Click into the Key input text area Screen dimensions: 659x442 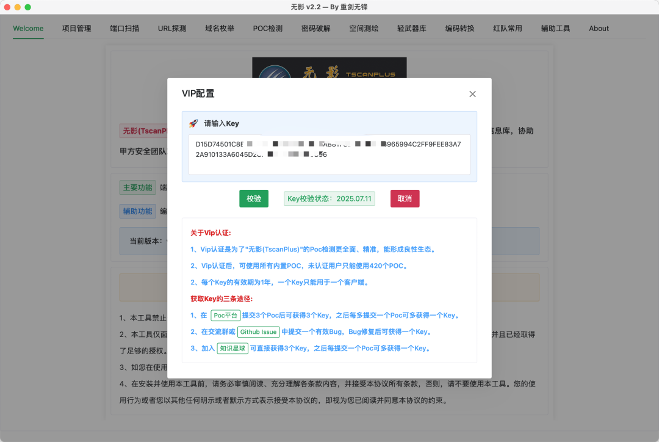pos(329,154)
